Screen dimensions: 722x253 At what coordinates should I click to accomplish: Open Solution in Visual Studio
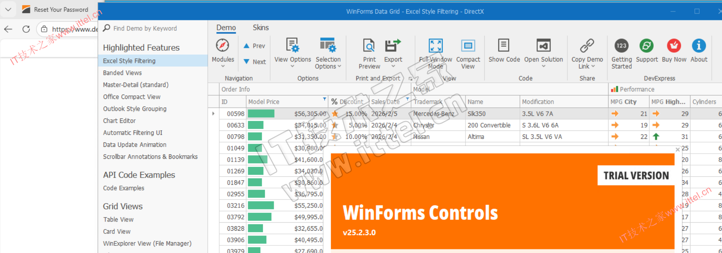coord(543,46)
